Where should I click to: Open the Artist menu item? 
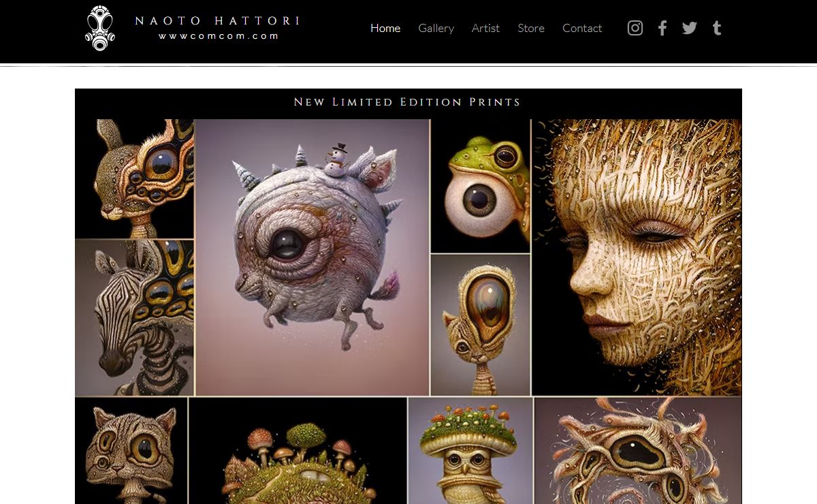[x=485, y=28]
